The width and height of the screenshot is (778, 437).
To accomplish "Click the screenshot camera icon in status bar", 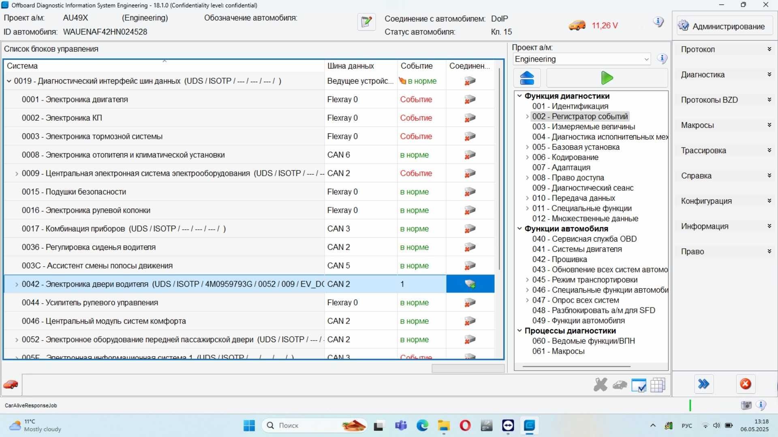I will (x=746, y=405).
